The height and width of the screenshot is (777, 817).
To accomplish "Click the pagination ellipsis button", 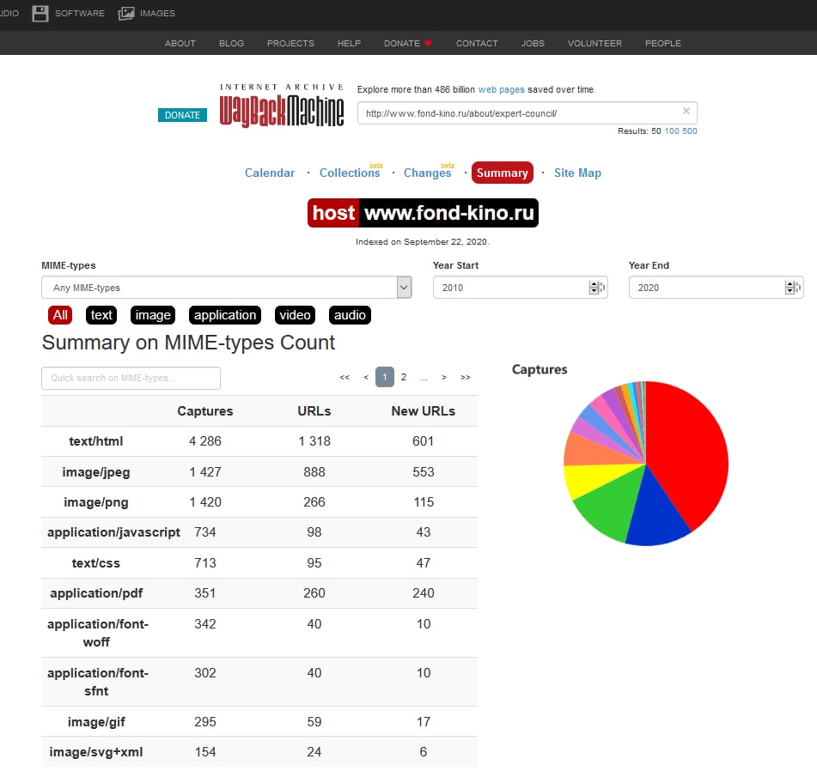I will [x=424, y=377].
